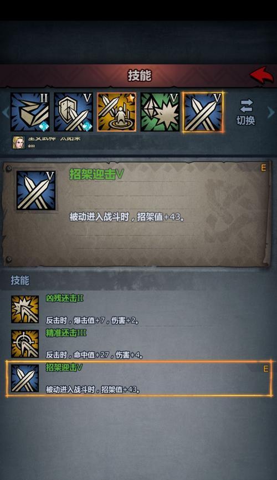Click the 切换 swap arrows button
277x480 pixels.
246,112
